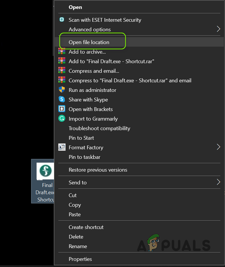This screenshot has height=267, width=225.
Task: Select Restore previous versions
Action: pos(98,170)
